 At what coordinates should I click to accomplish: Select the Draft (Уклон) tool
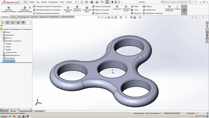point(135,10)
